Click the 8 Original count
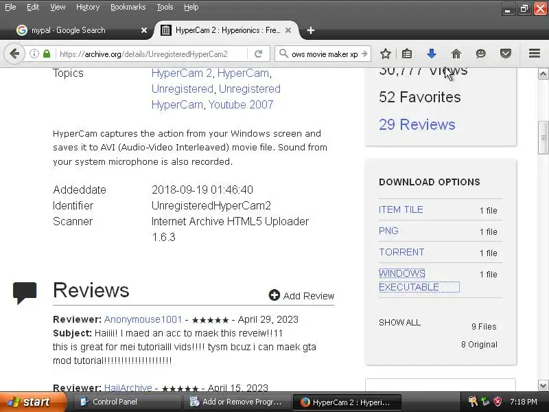This screenshot has width=549, height=412. pos(479,345)
